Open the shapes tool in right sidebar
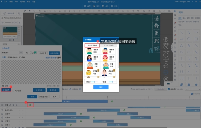Image resolution: width=201 pixels, height=128 pixels. (175, 11)
